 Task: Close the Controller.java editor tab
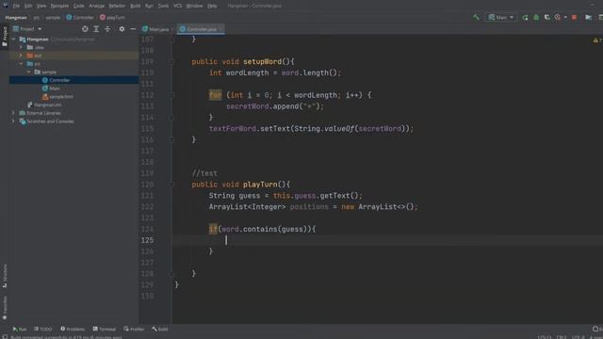coord(220,29)
